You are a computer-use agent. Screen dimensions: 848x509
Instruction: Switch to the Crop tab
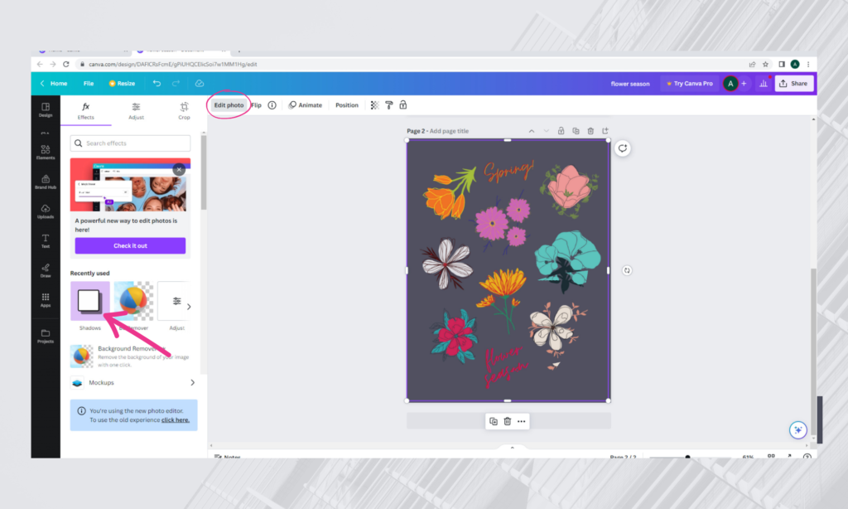point(185,110)
